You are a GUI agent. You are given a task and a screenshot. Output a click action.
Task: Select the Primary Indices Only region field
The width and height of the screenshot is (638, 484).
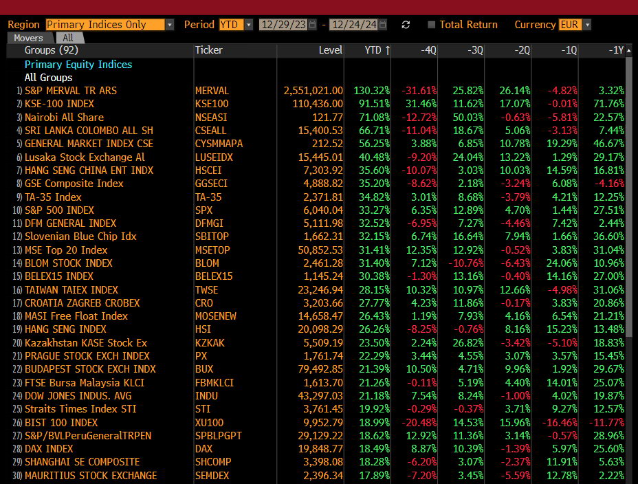pos(105,25)
